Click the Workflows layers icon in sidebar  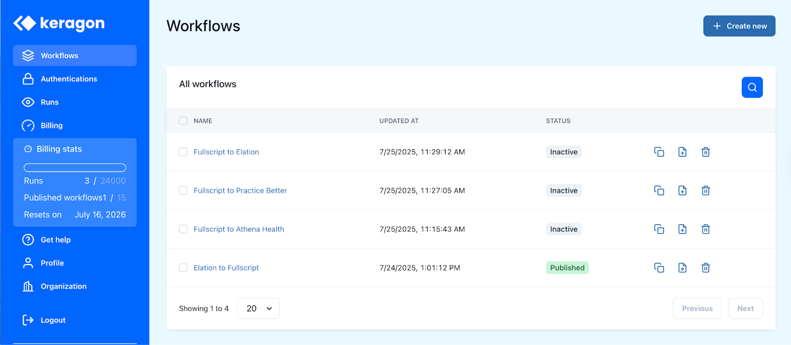28,55
